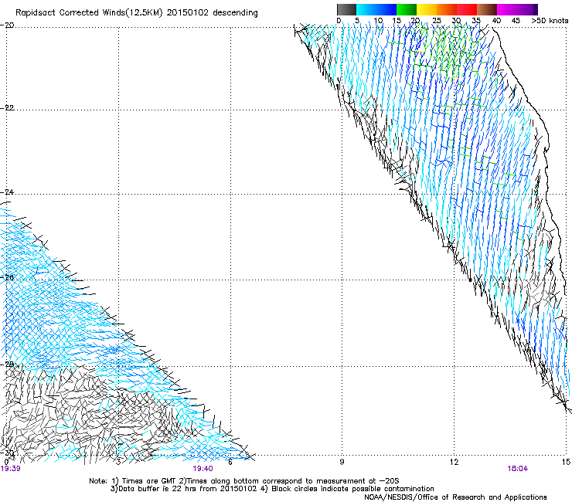Viewport: 572px width, 502px height.
Task: Click the 'NOAA/NESDIS/Office of Research and Applications' credit
Action: click(x=455, y=497)
